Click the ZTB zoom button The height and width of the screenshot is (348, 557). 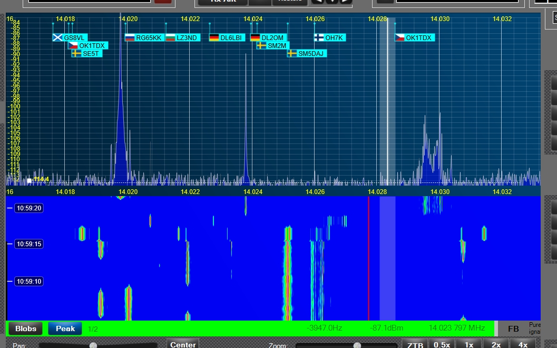click(x=415, y=344)
